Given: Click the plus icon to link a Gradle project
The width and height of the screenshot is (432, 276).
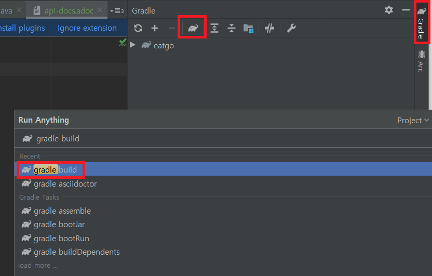Looking at the screenshot, I should click(x=155, y=28).
